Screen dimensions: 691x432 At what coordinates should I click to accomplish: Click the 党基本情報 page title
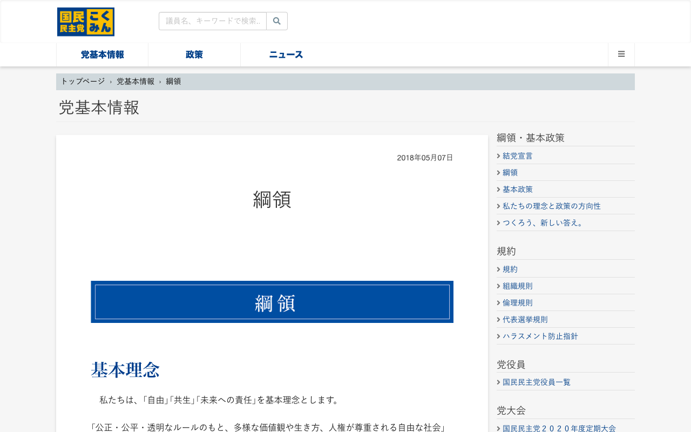click(x=99, y=107)
